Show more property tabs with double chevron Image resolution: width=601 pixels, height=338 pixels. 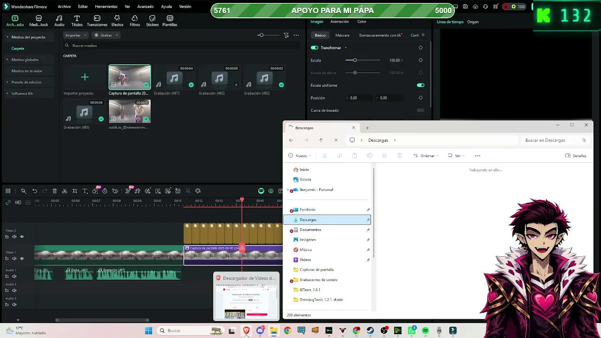point(423,35)
